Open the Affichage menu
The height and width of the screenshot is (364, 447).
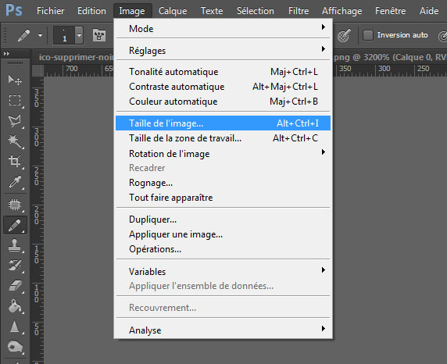[x=342, y=11]
